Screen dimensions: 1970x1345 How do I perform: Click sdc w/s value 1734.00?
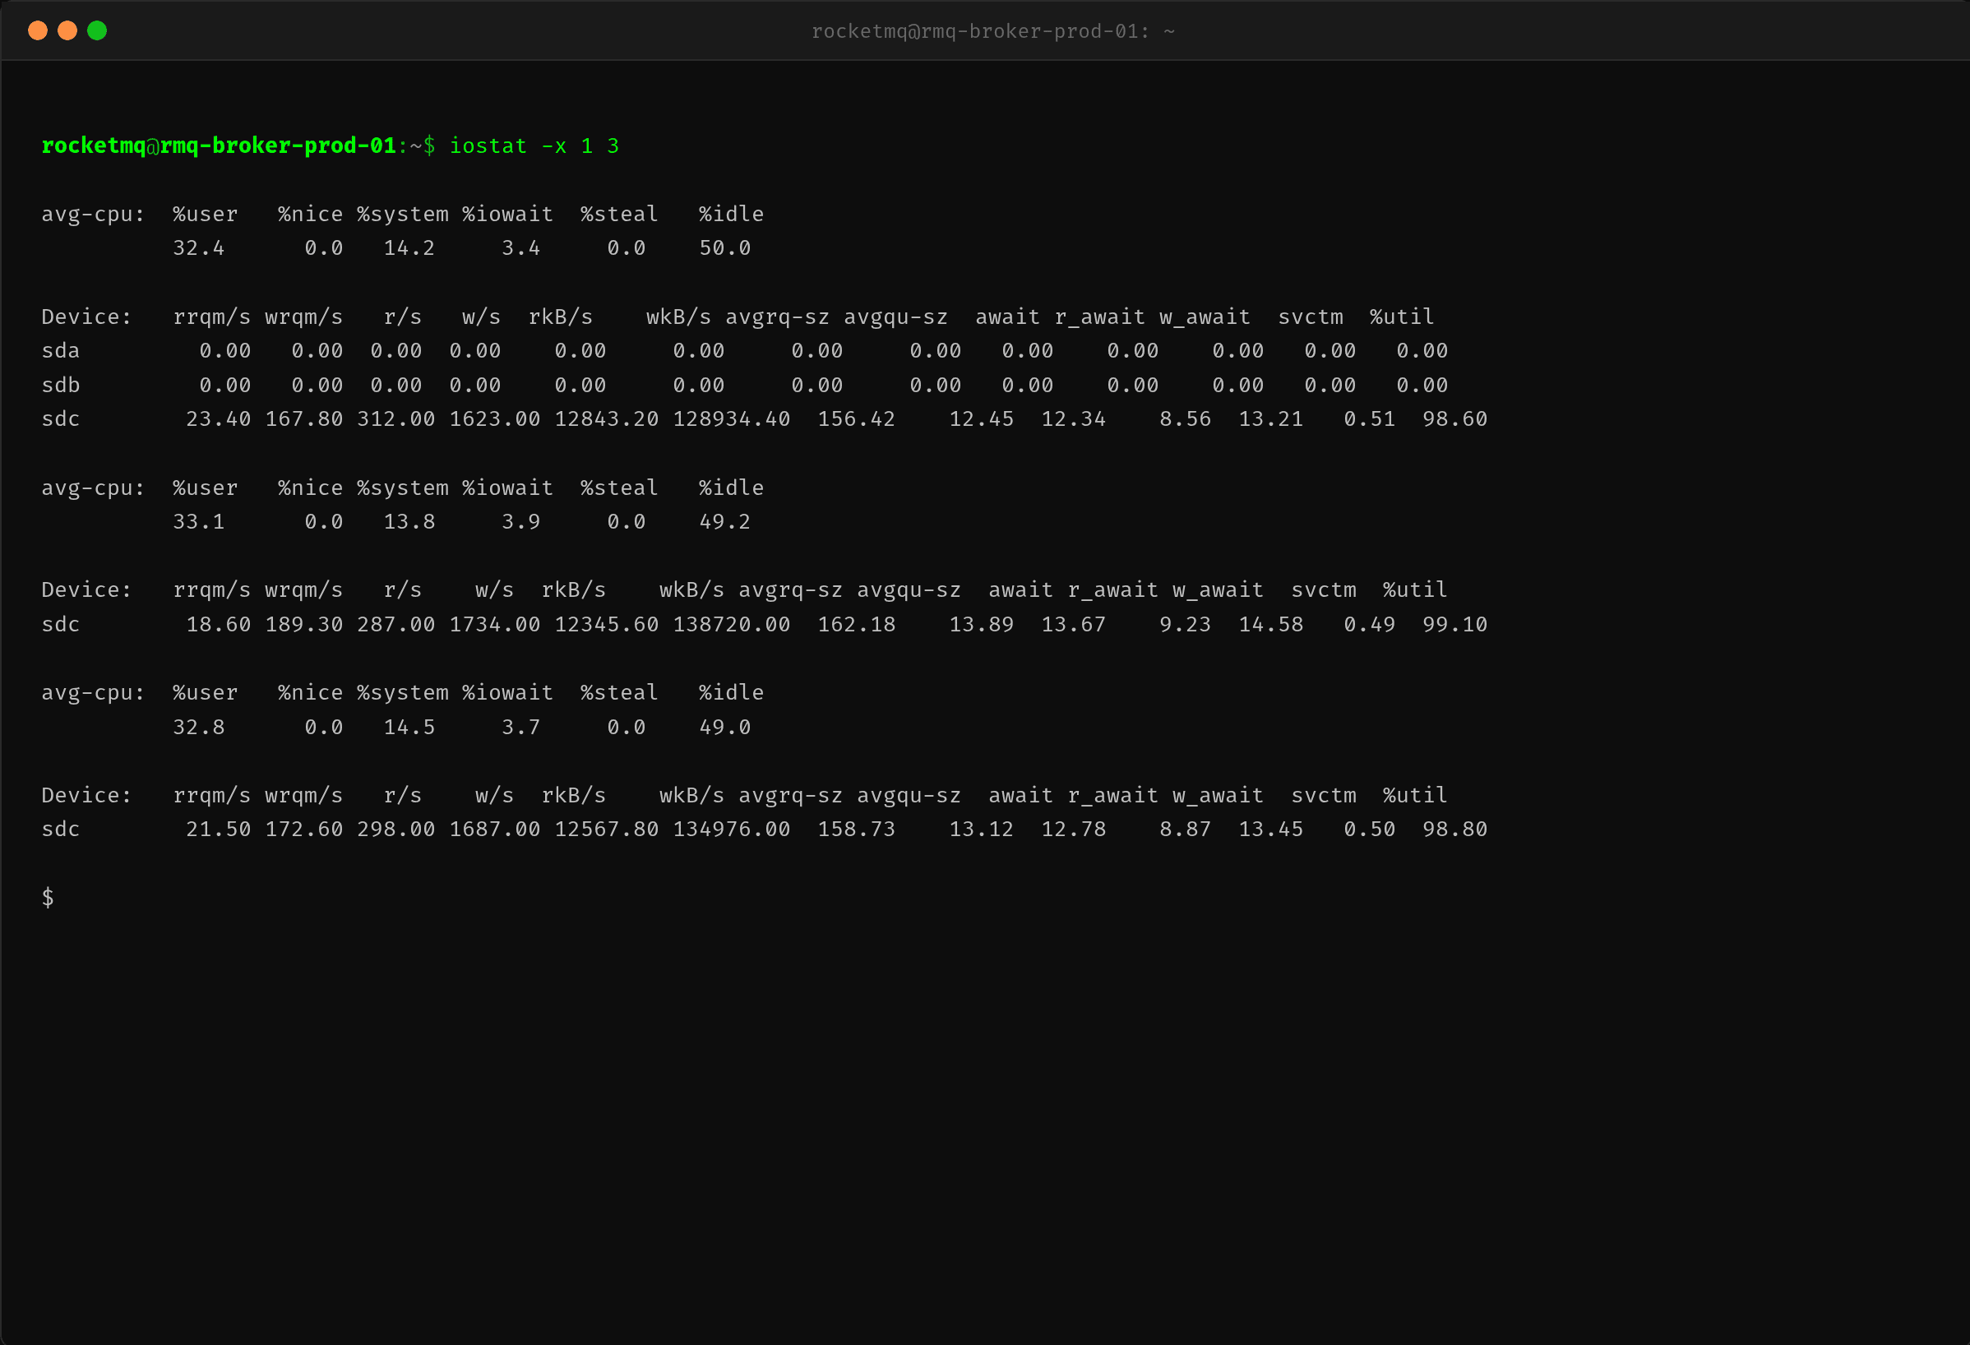[x=494, y=625]
